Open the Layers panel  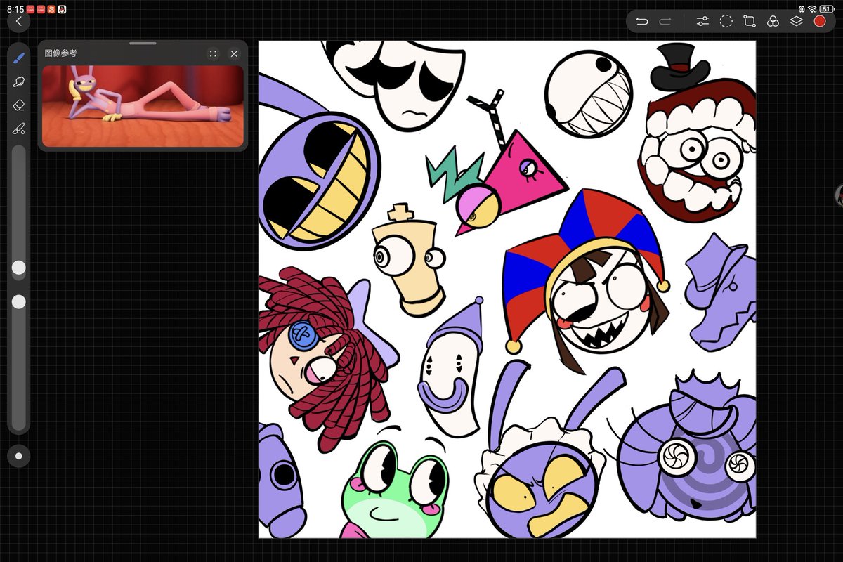[796, 21]
